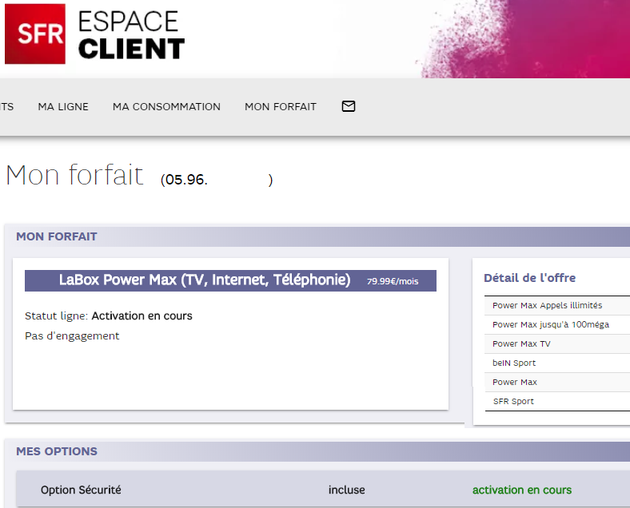Click the 'Pas d'engagement' text
This screenshot has height=508, width=630.
[x=72, y=335]
